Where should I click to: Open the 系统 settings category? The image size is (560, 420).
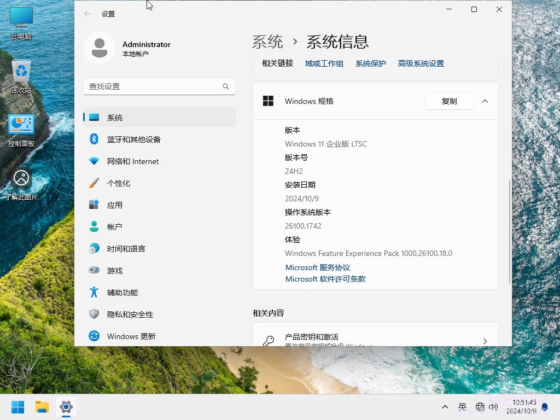(x=160, y=117)
